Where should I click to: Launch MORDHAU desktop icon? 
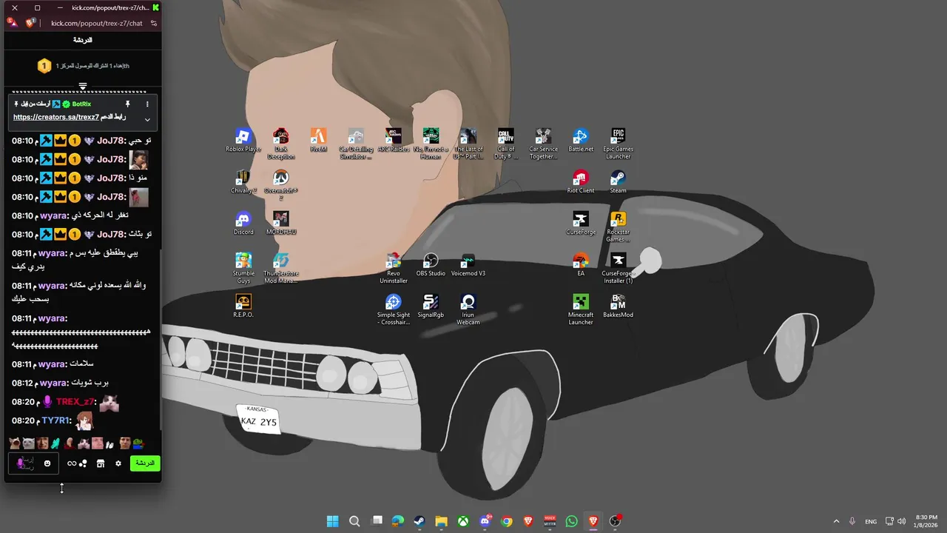(280, 224)
